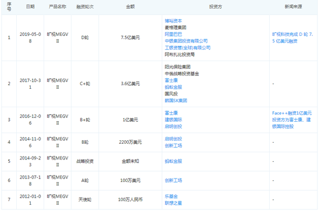The height and width of the screenshot is (211, 319).
Task: Select the 金额未知 amount cell
Action: (130, 161)
